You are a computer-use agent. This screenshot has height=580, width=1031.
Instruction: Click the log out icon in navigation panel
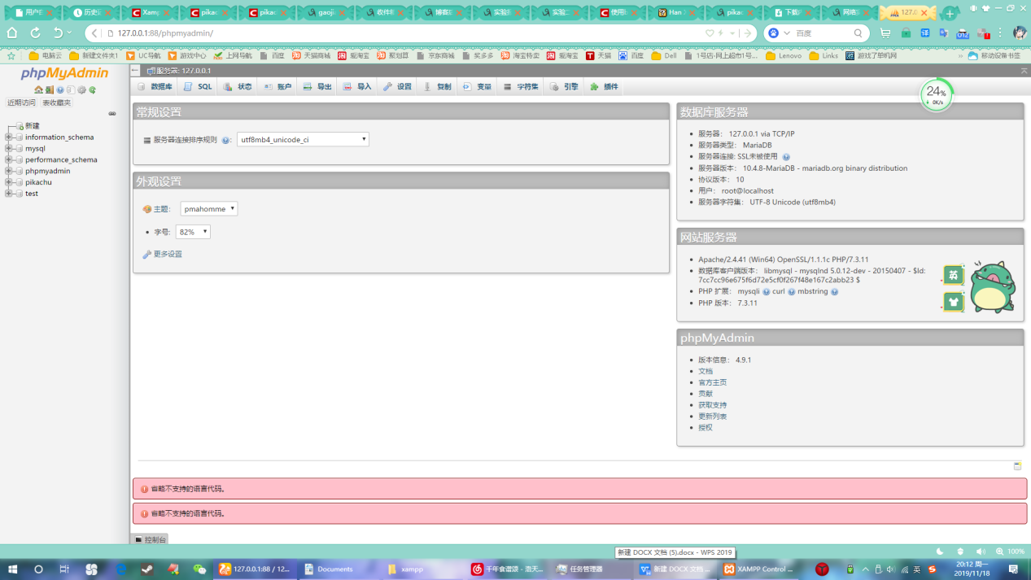(49, 90)
